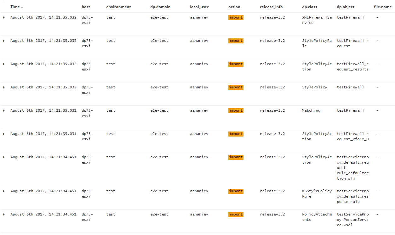Expand the StylePolicyRule testFirewall_request row
Image resolution: width=395 pixels, height=235 pixels.
4,41
